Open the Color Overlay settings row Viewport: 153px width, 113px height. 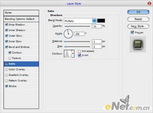(21, 69)
